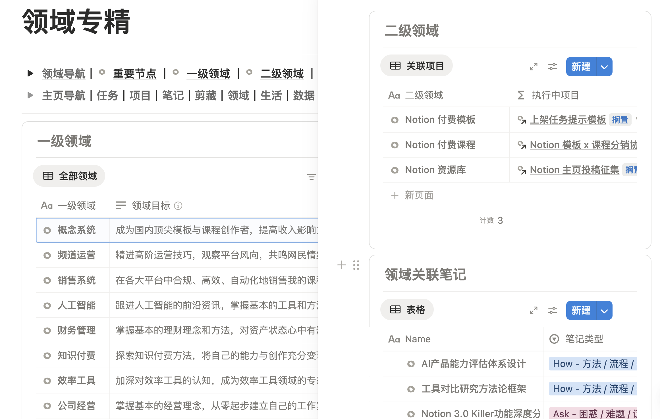Click the six-dot drag handle icon
The width and height of the screenshot is (660, 419).
pos(356,265)
